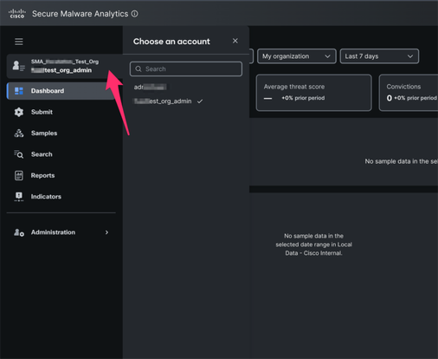Click the checkmark beside est_org_admin
438x359 pixels.
pos(200,101)
